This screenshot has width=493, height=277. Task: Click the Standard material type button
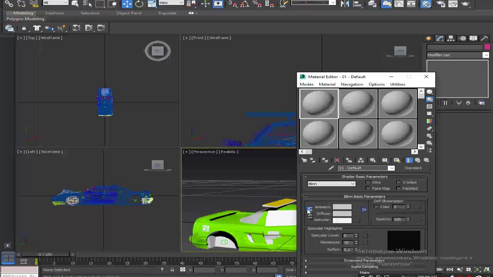pos(413,168)
